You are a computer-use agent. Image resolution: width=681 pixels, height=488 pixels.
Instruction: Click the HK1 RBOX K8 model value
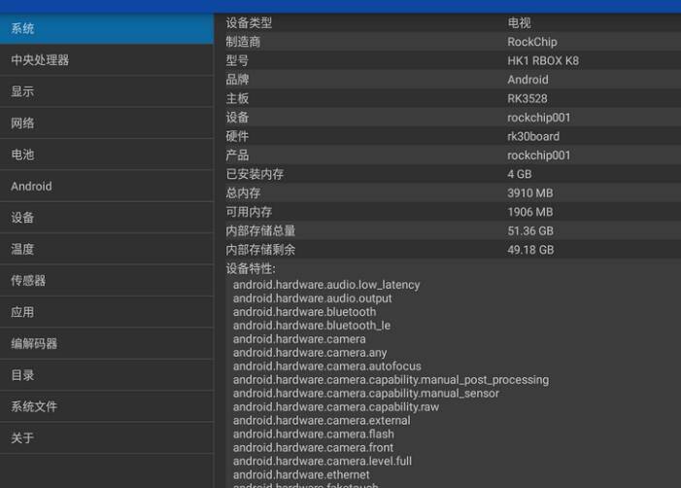click(x=543, y=61)
